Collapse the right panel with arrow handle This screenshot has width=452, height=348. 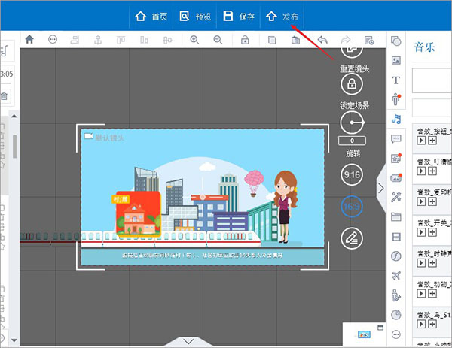point(380,189)
